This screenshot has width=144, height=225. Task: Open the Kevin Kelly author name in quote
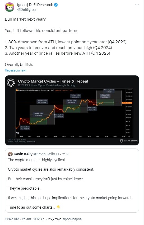click(23, 154)
